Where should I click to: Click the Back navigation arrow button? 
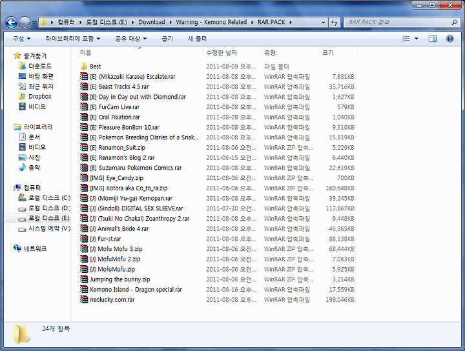[11, 22]
